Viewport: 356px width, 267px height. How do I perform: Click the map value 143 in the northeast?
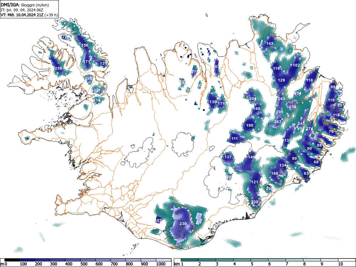coord(270,43)
